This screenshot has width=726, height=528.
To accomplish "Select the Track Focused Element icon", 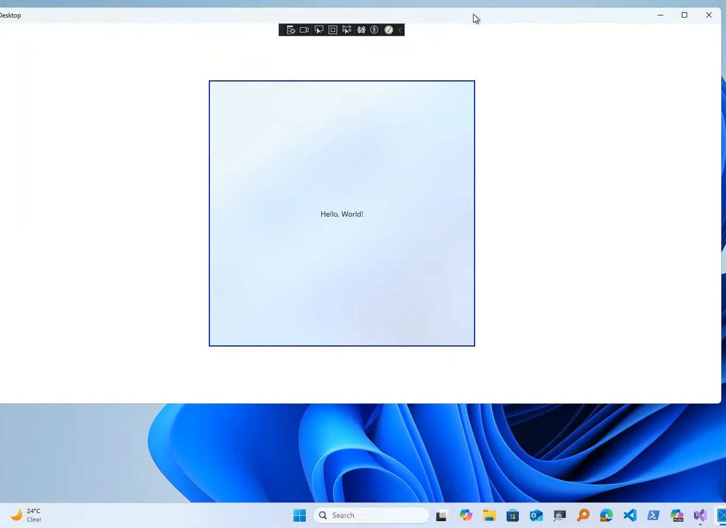I will pos(346,30).
